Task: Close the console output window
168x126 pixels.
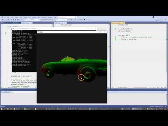Action: coord(96,28)
